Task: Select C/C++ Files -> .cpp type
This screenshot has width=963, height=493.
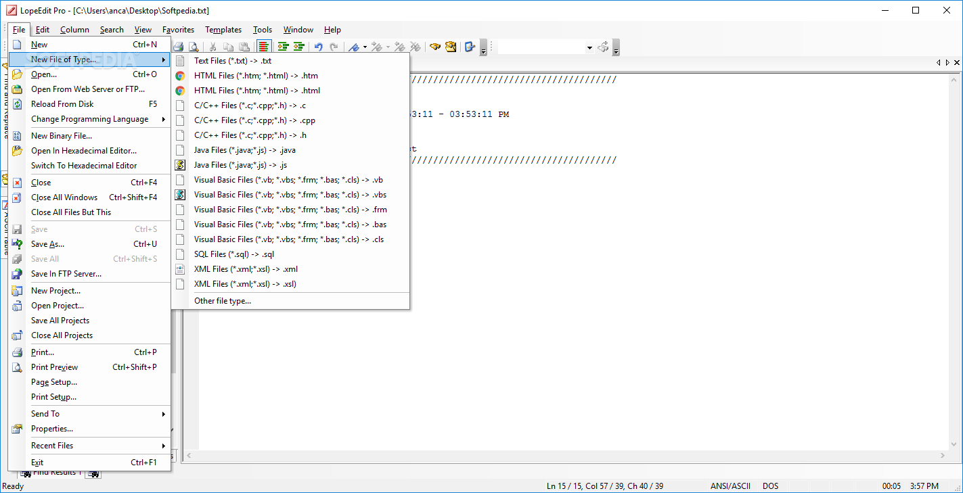Action: pyautogui.click(x=291, y=120)
